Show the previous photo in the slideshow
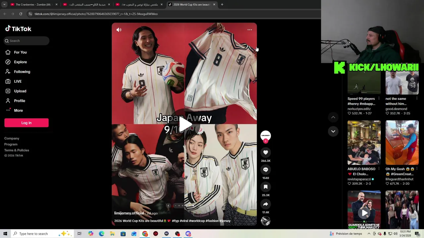The image size is (424, 238). pyautogui.click(x=168, y=206)
